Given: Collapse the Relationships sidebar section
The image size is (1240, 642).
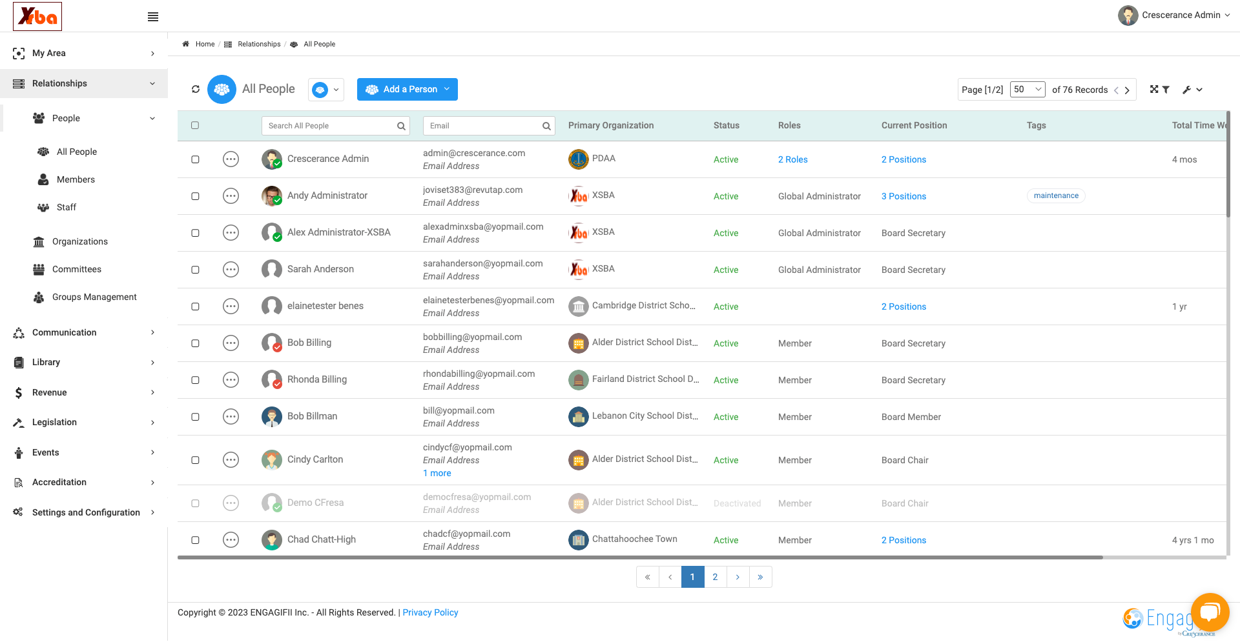Looking at the screenshot, I should (x=84, y=83).
